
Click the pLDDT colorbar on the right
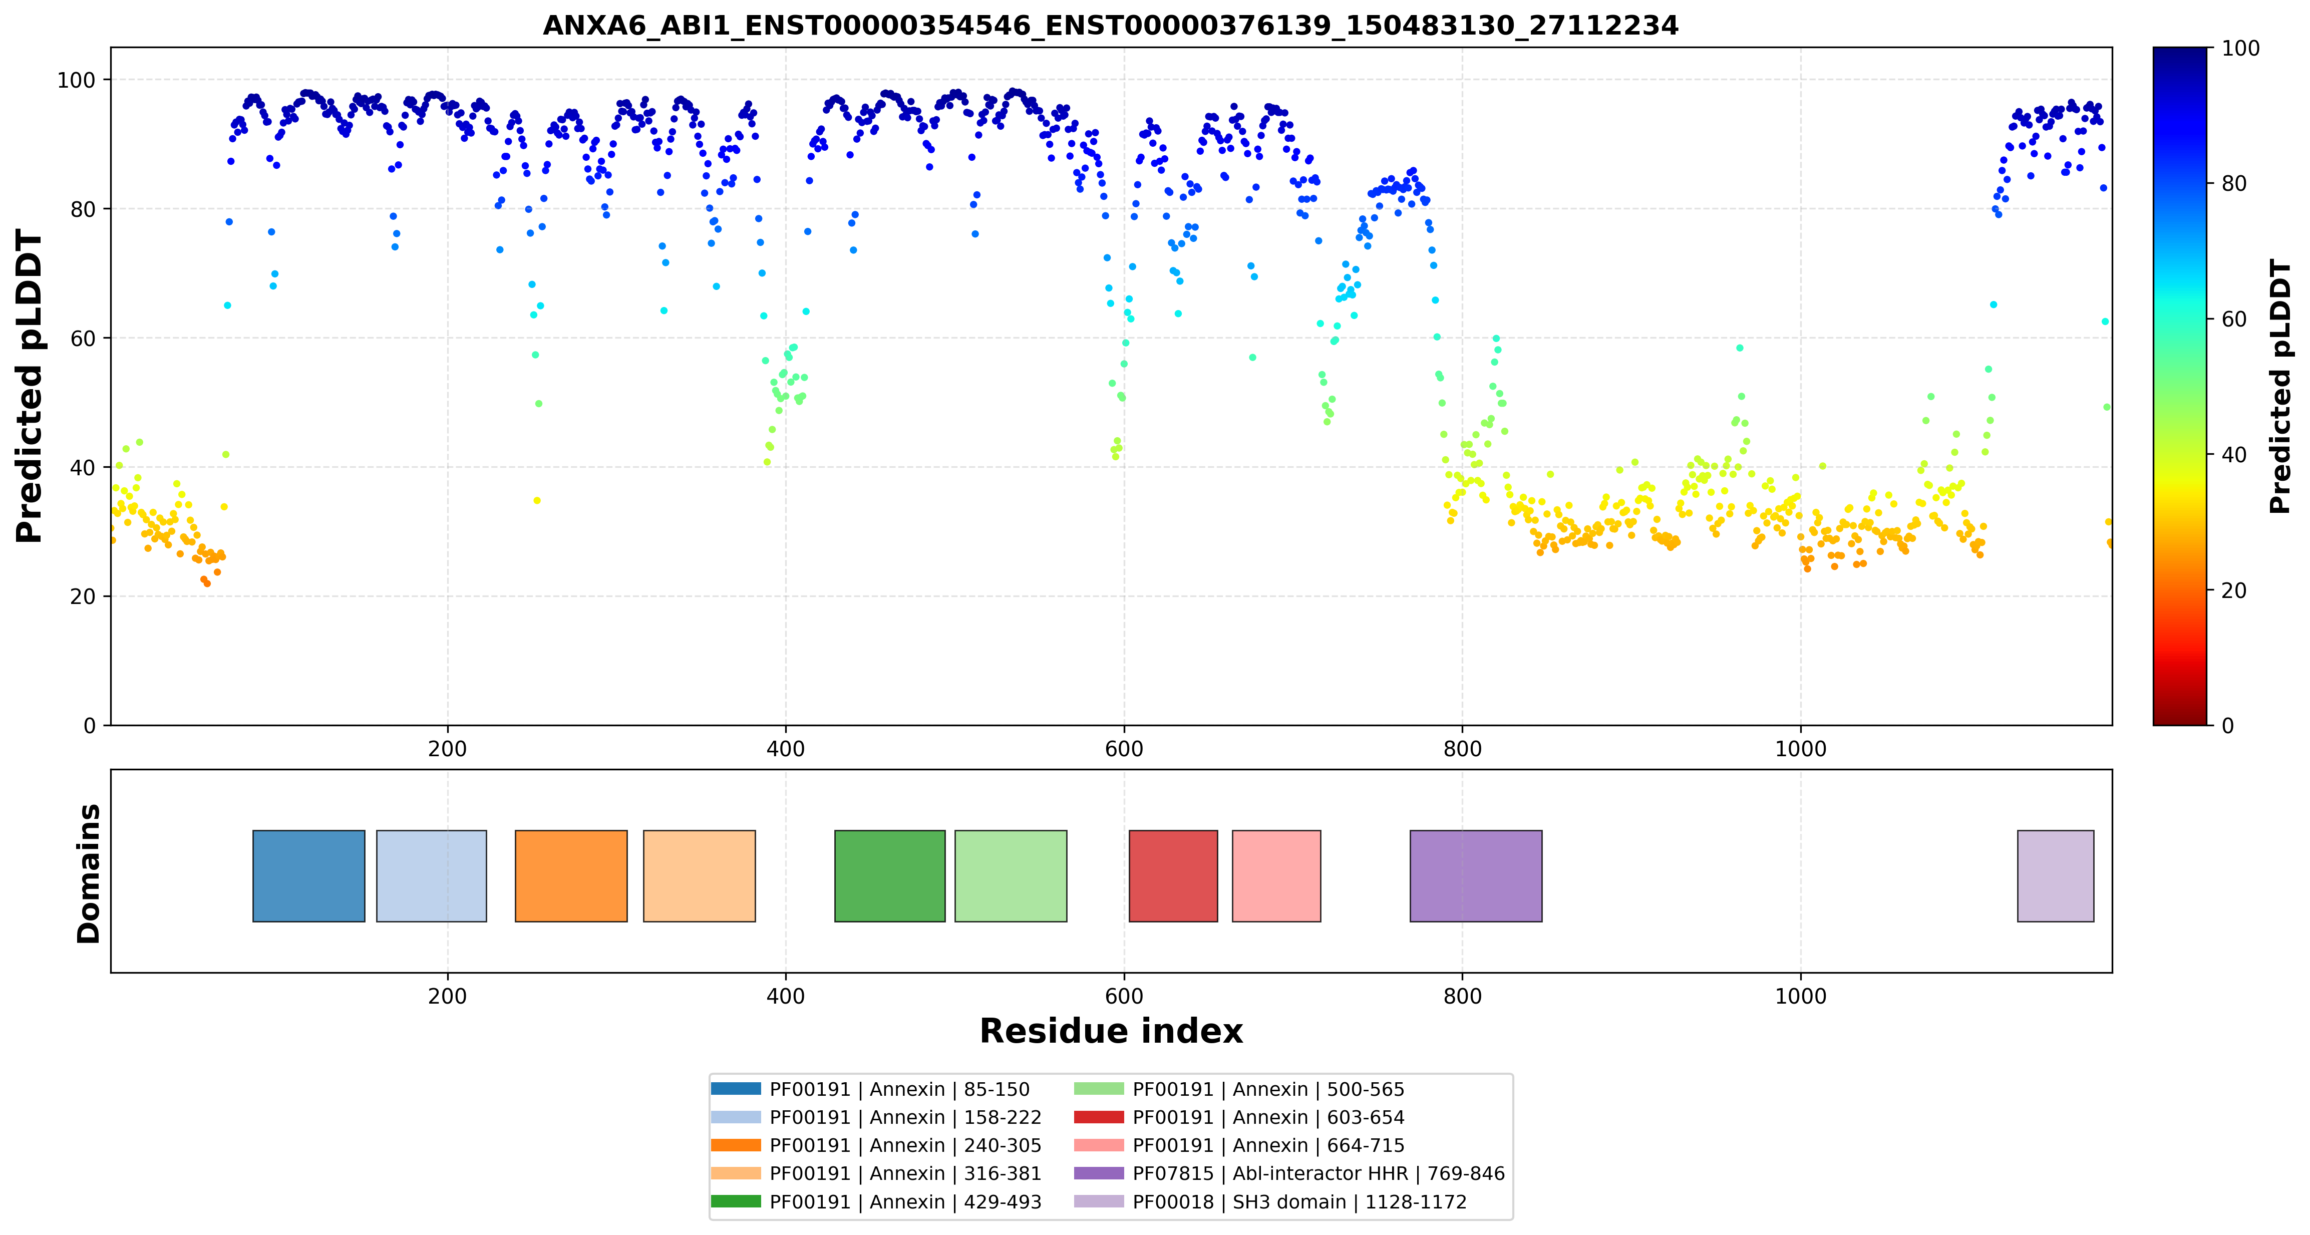[x=2179, y=386]
